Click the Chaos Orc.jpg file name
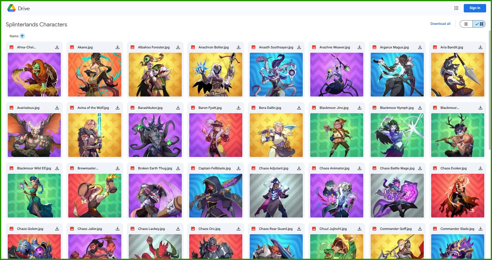The height and width of the screenshot is (260, 492). click(x=209, y=229)
